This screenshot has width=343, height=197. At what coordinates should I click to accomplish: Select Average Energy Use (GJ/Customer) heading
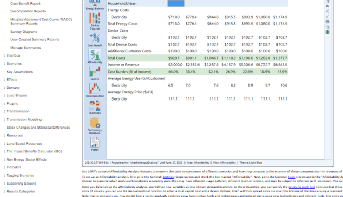pyautogui.click(x=136, y=78)
